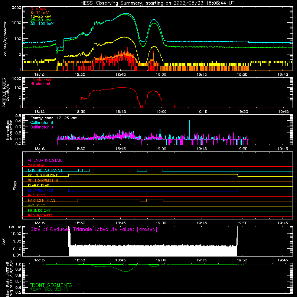Viewport: 297px width, 297px height.
Task: Click the SAS axis label
Action: click(4, 241)
